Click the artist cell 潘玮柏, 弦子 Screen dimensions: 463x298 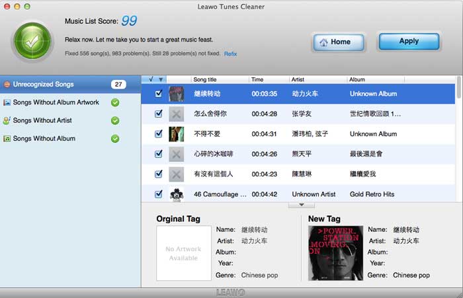[310, 134]
